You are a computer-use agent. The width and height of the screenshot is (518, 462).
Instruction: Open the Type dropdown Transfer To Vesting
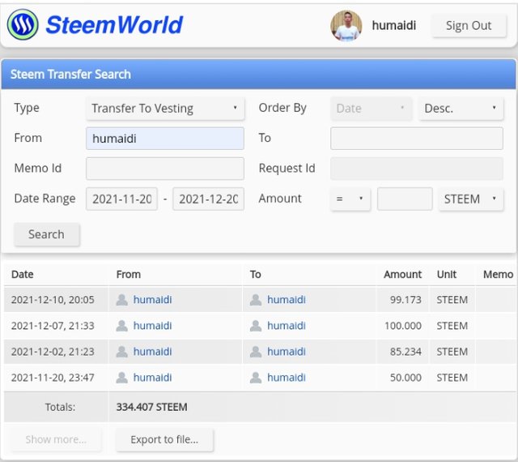click(165, 109)
